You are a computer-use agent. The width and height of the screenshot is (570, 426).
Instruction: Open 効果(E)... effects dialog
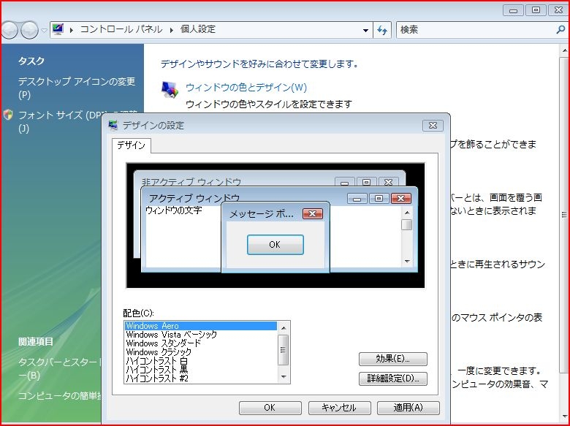(393, 359)
